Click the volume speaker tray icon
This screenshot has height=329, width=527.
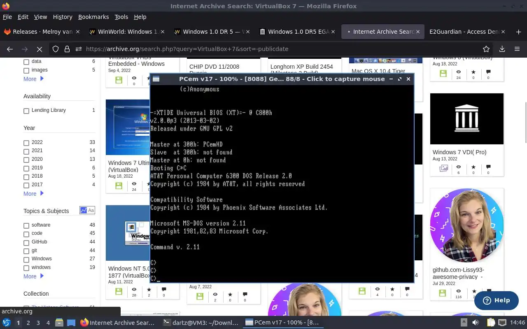[476, 323]
